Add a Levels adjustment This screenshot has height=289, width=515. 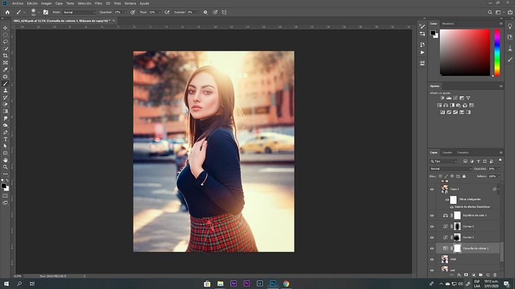click(x=449, y=98)
